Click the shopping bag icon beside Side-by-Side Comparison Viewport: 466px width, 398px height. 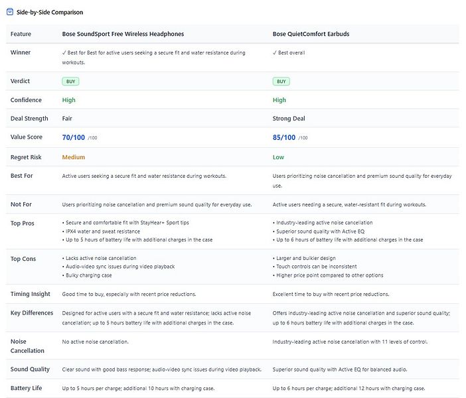[x=9, y=12]
